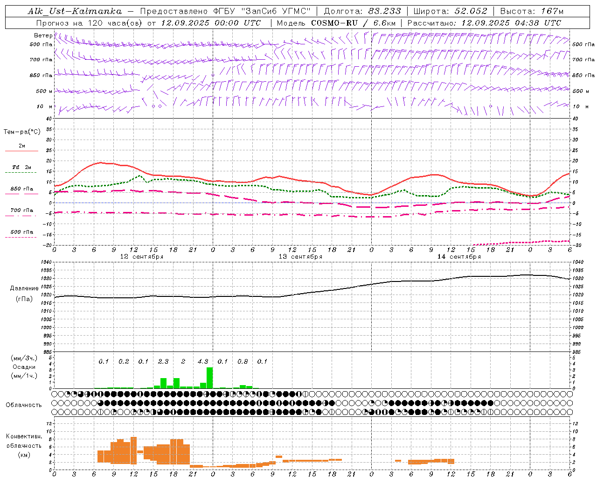
Task: Click the red line sample under '2м' legend
Action: click(21, 151)
